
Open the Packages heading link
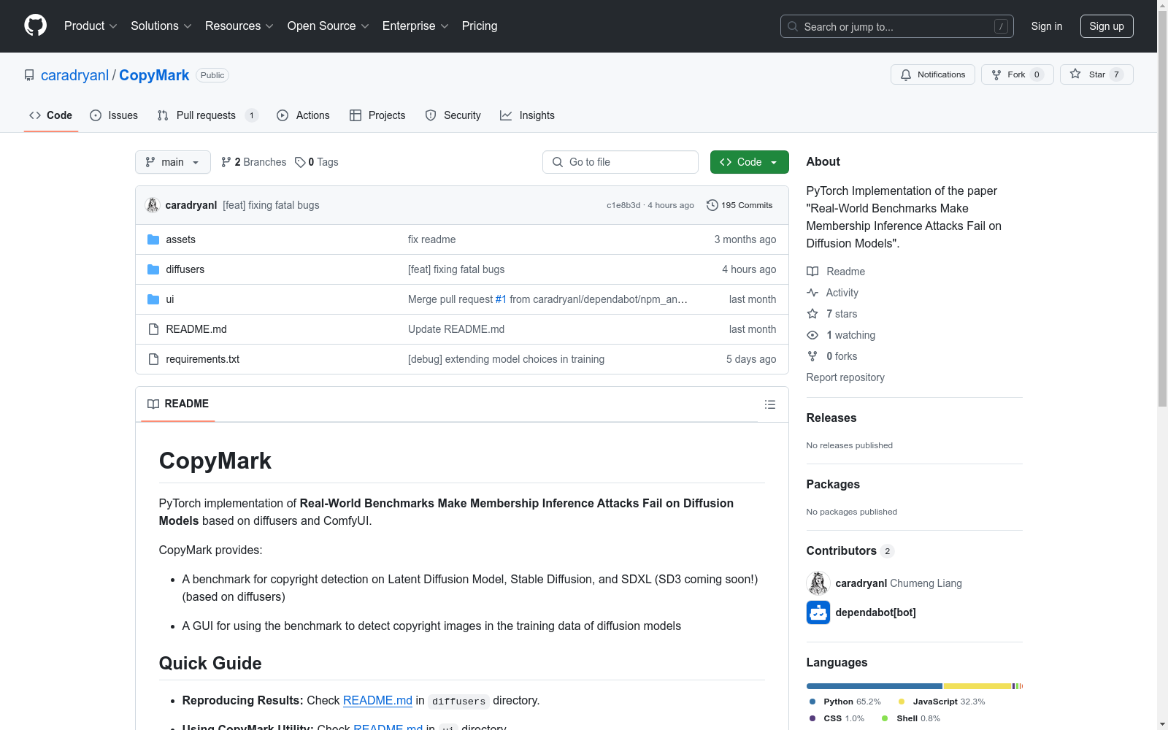pos(833,484)
